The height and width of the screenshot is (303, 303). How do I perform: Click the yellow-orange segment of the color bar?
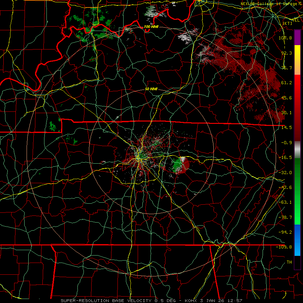(x=297, y=60)
